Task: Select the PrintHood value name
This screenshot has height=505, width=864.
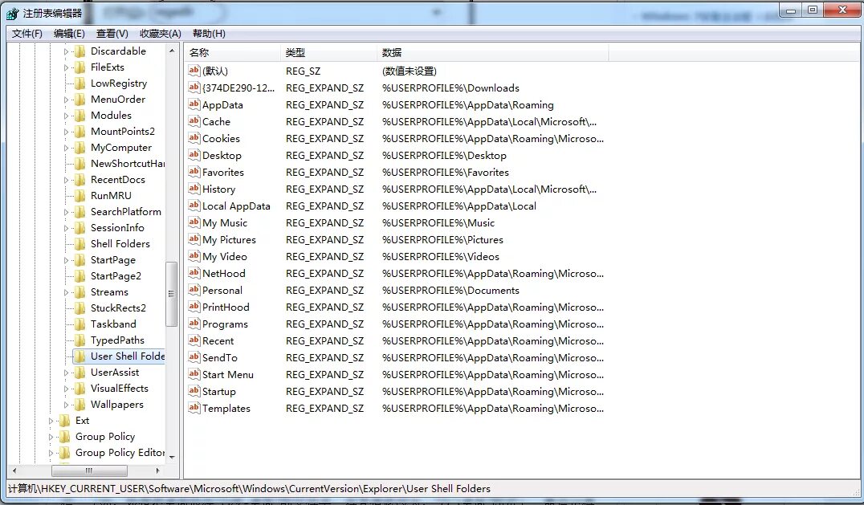Action: coord(226,307)
